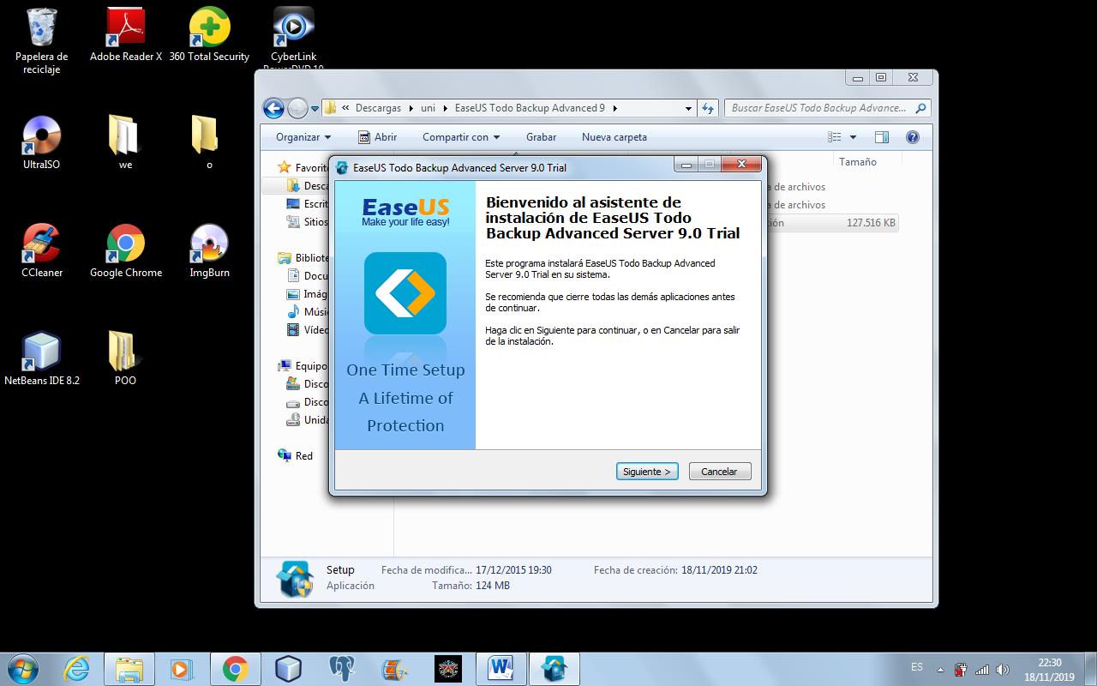Click Abrir in the Explorer toolbar
Image resolution: width=1097 pixels, height=686 pixels.
(377, 137)
